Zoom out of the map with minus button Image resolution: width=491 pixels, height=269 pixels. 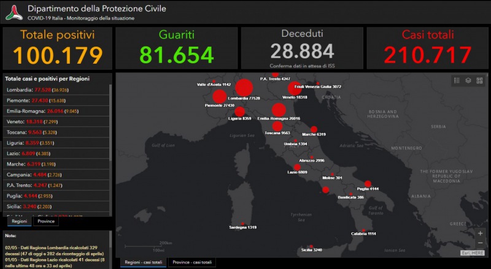[x=480, y=243]
